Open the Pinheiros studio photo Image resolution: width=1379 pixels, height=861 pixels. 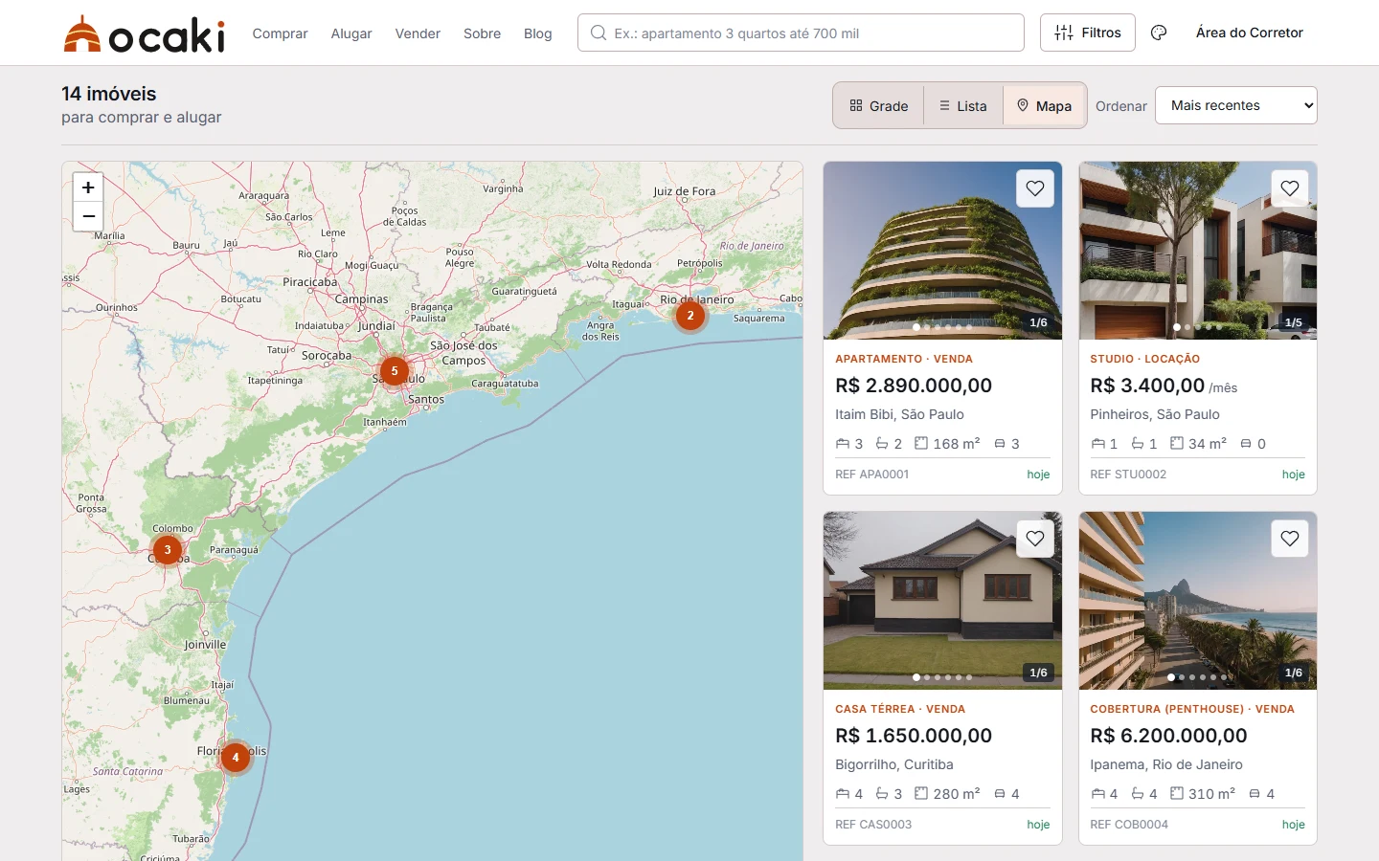click(1198, 251)
